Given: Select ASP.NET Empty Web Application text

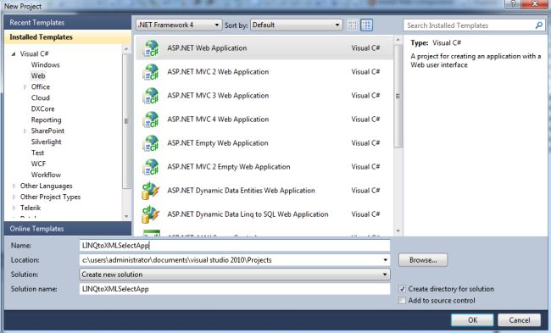Looking at the screenshot, I should (x=218, y=143).
